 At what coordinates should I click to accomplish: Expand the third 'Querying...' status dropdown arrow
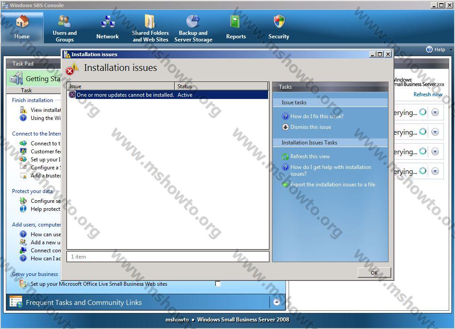tap(434, 152)
